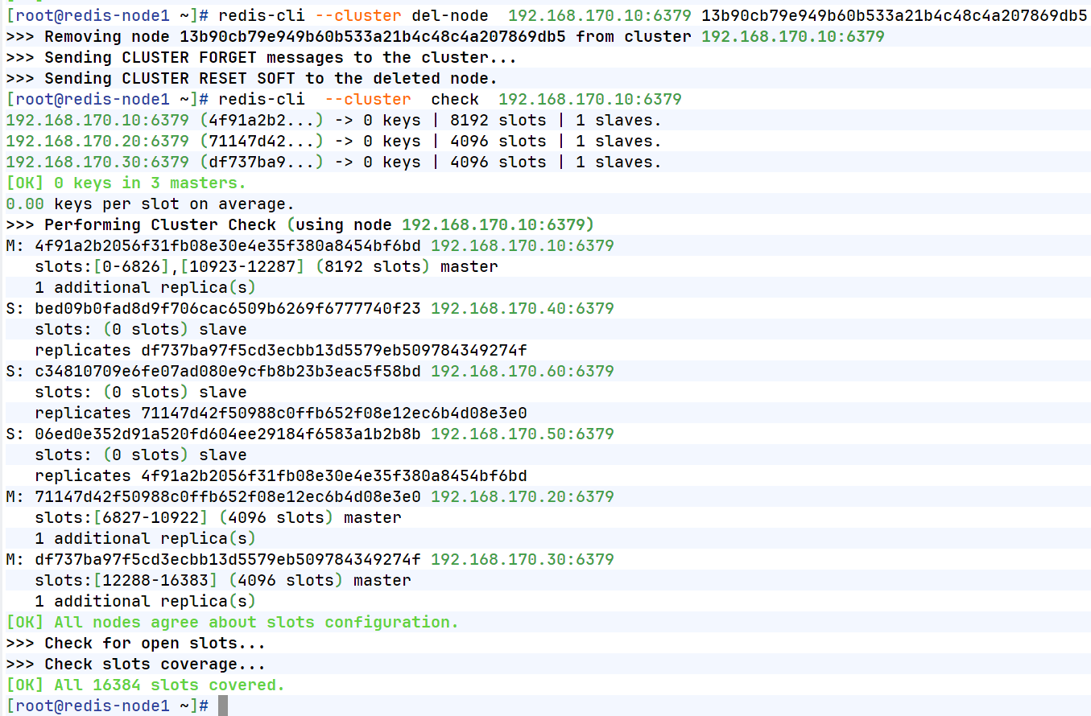Click '[OK] All 16384 slots covered.'
Screen dimensions: 1091x716
[145, 685]
